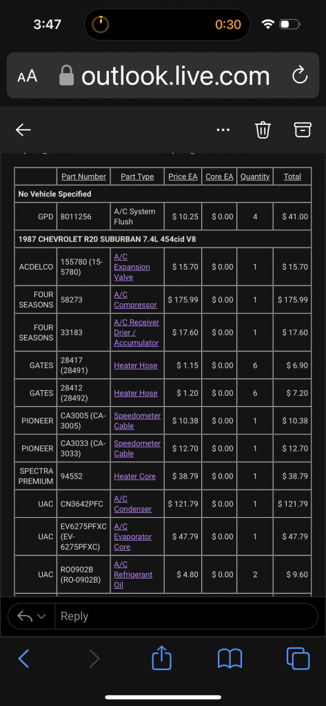Open the A/C Expansion Valve link
This screenshot has height=706, width=326.
pyautogui.click(x=132, y=267)
